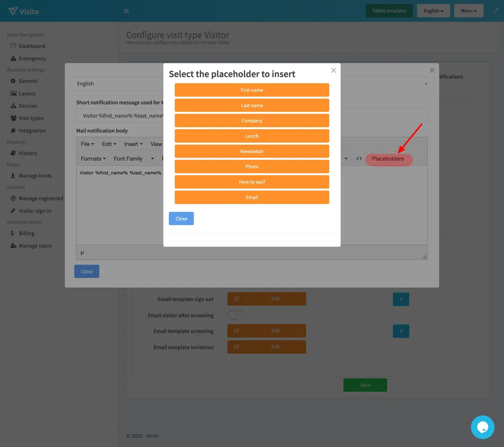
Task: Click the help question mark beside Email template screening
Action: click(401, 331)
